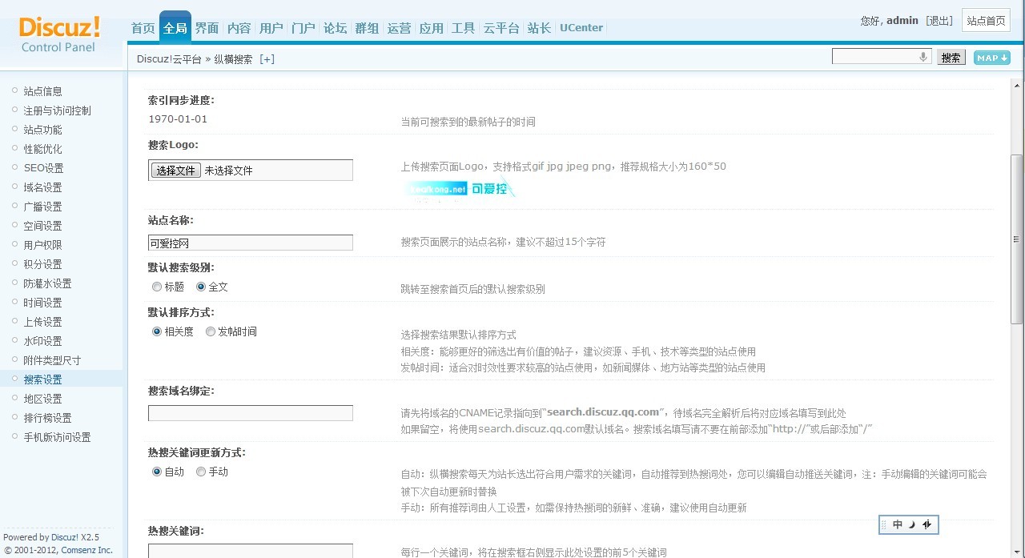The width and height of the screenshot is (1025, 558).
Task: Open the 站长 top menu
Action: 539,28
